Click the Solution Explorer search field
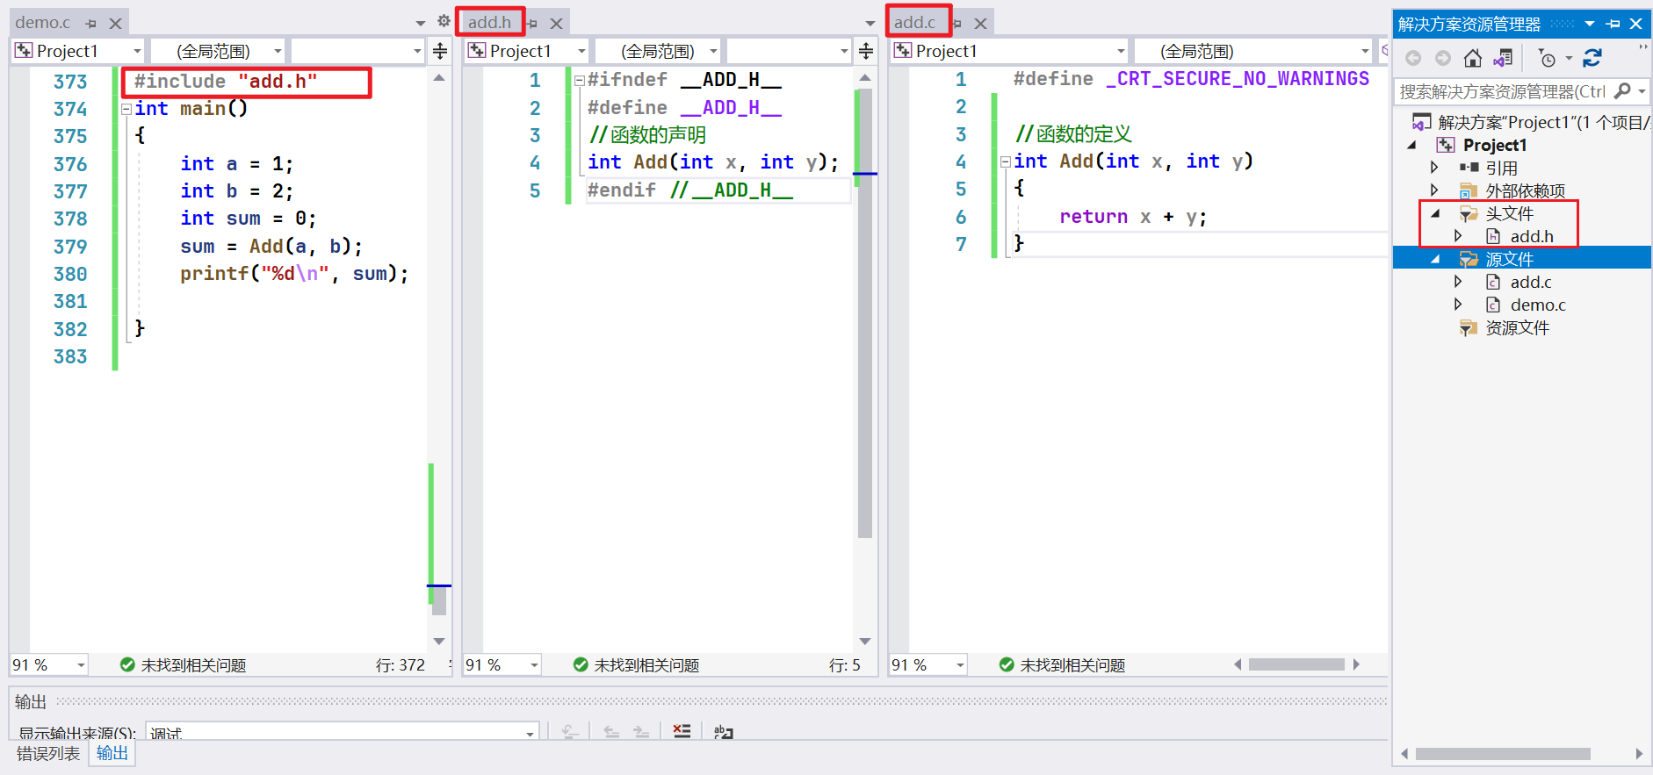Screen dimensions: 1653x775 (1502, 91)
